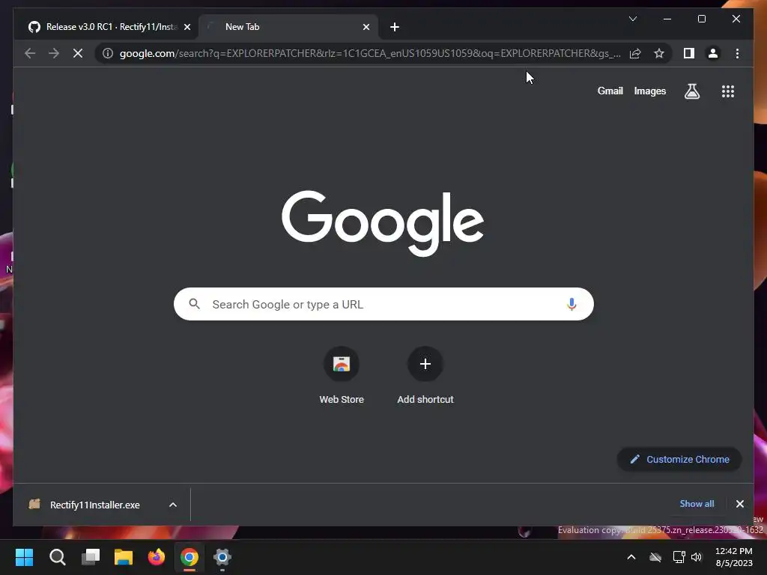This screenshot has width=767, height=575.
Task: Open Google Images link
Action: 649,91
